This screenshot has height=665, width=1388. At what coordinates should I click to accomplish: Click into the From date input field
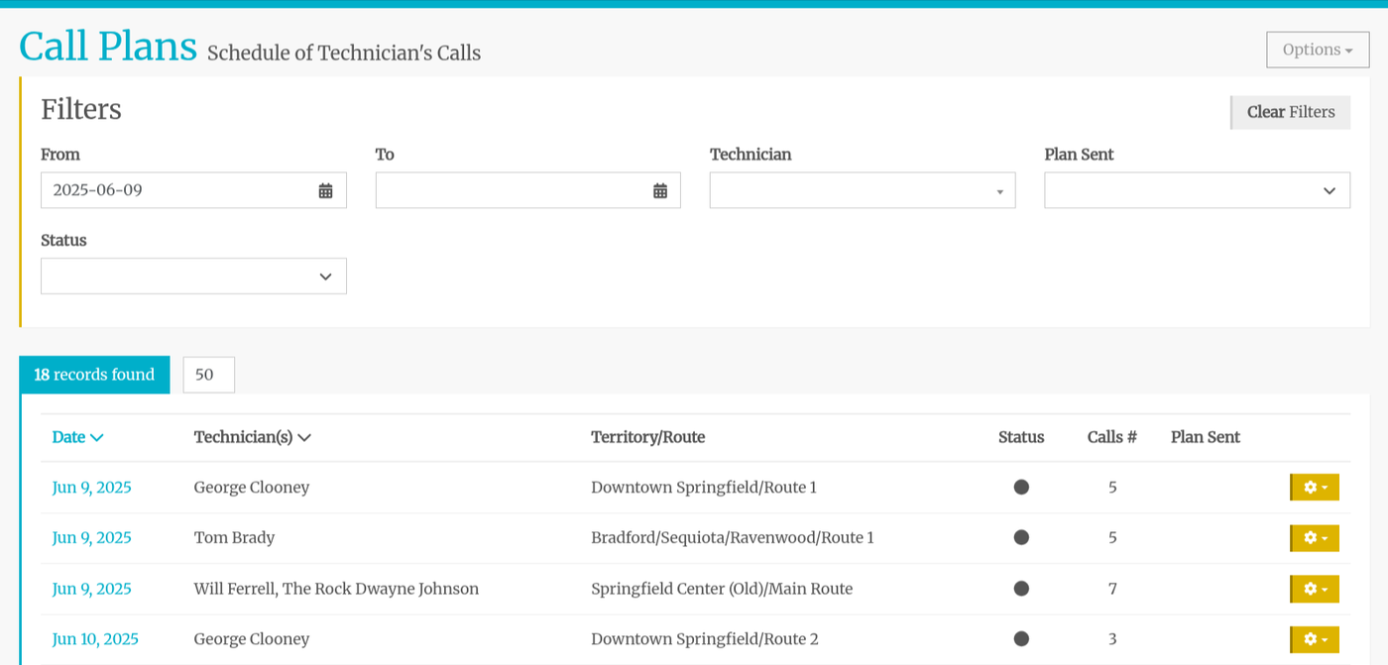[x=178, y=190]
